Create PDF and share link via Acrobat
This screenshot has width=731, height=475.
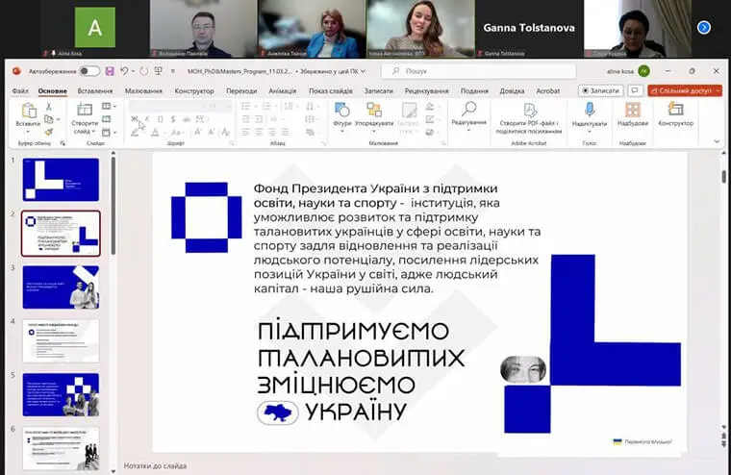pyautogui.click(x=529, y=119)
